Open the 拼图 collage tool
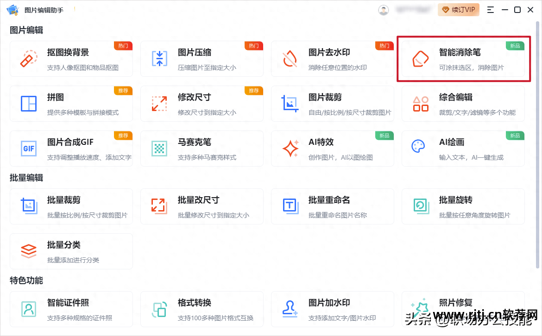The image size is (542, 336). (71, 103)
